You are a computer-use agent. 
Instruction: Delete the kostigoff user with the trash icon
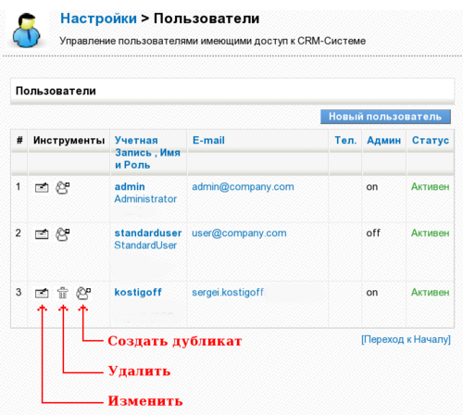tap(63, 293)
